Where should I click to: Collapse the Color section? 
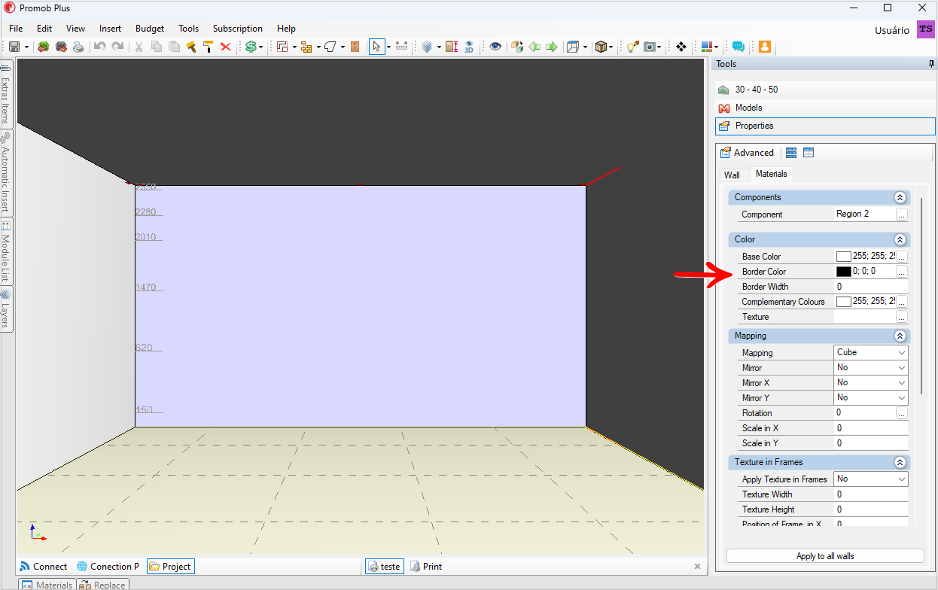[899, 239]
